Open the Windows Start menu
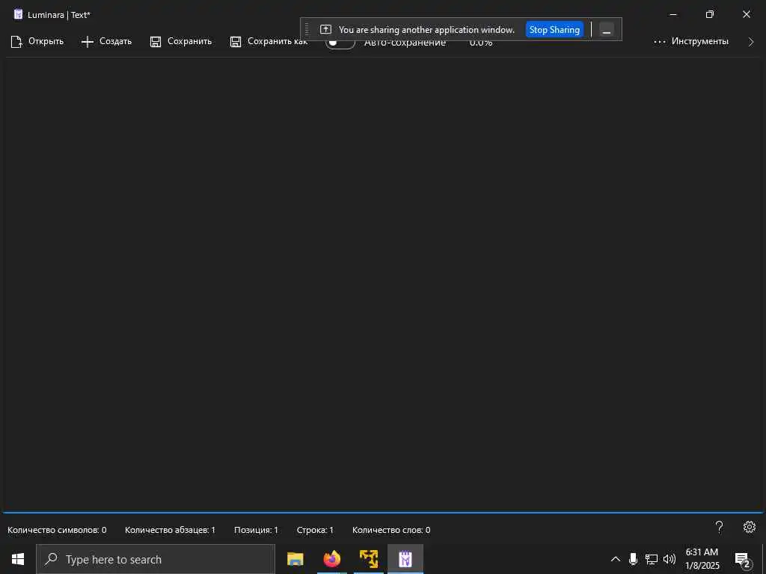766x574 pixels. tap(18, 559)
